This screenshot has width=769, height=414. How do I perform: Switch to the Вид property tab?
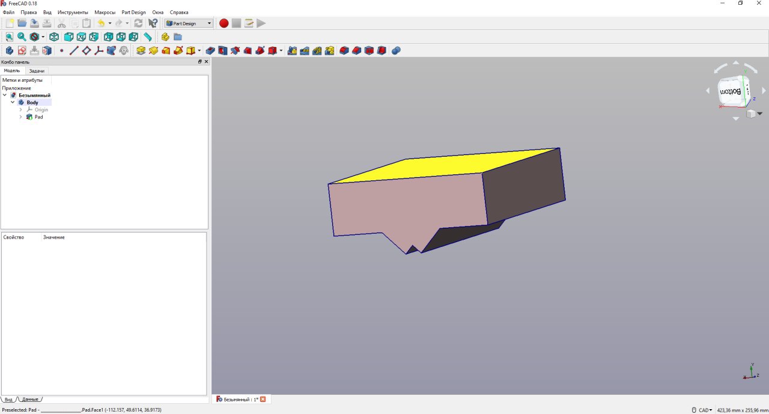click(8, 400)
